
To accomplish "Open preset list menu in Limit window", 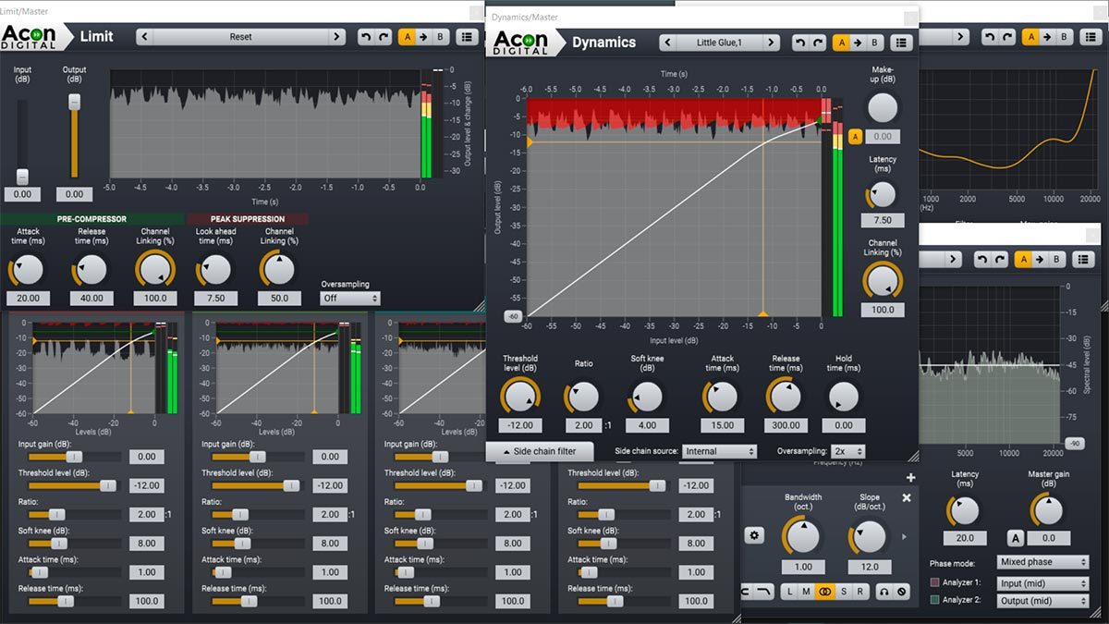I will point(467,37).
